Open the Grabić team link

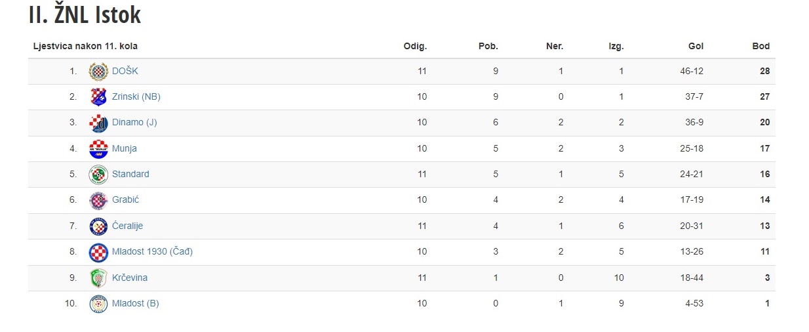tap(125, 199)
